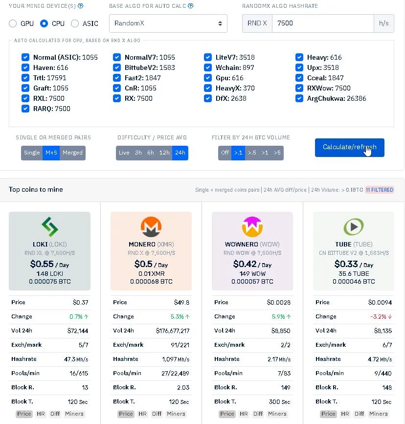The height and width of the screenshot is (424, 405).
Task: Set price average to 3h
Action: click(138, 153)
